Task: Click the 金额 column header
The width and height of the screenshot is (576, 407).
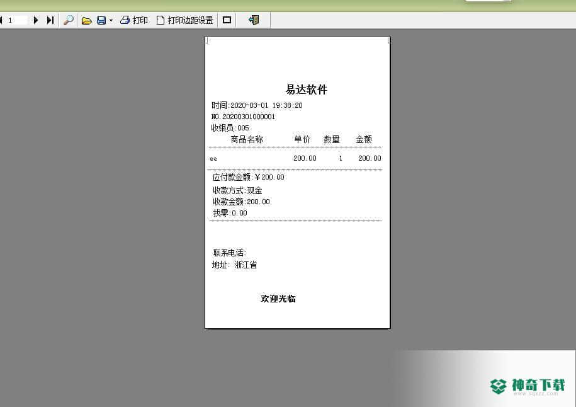Action: pyautogui.click(x=364, y=139)
